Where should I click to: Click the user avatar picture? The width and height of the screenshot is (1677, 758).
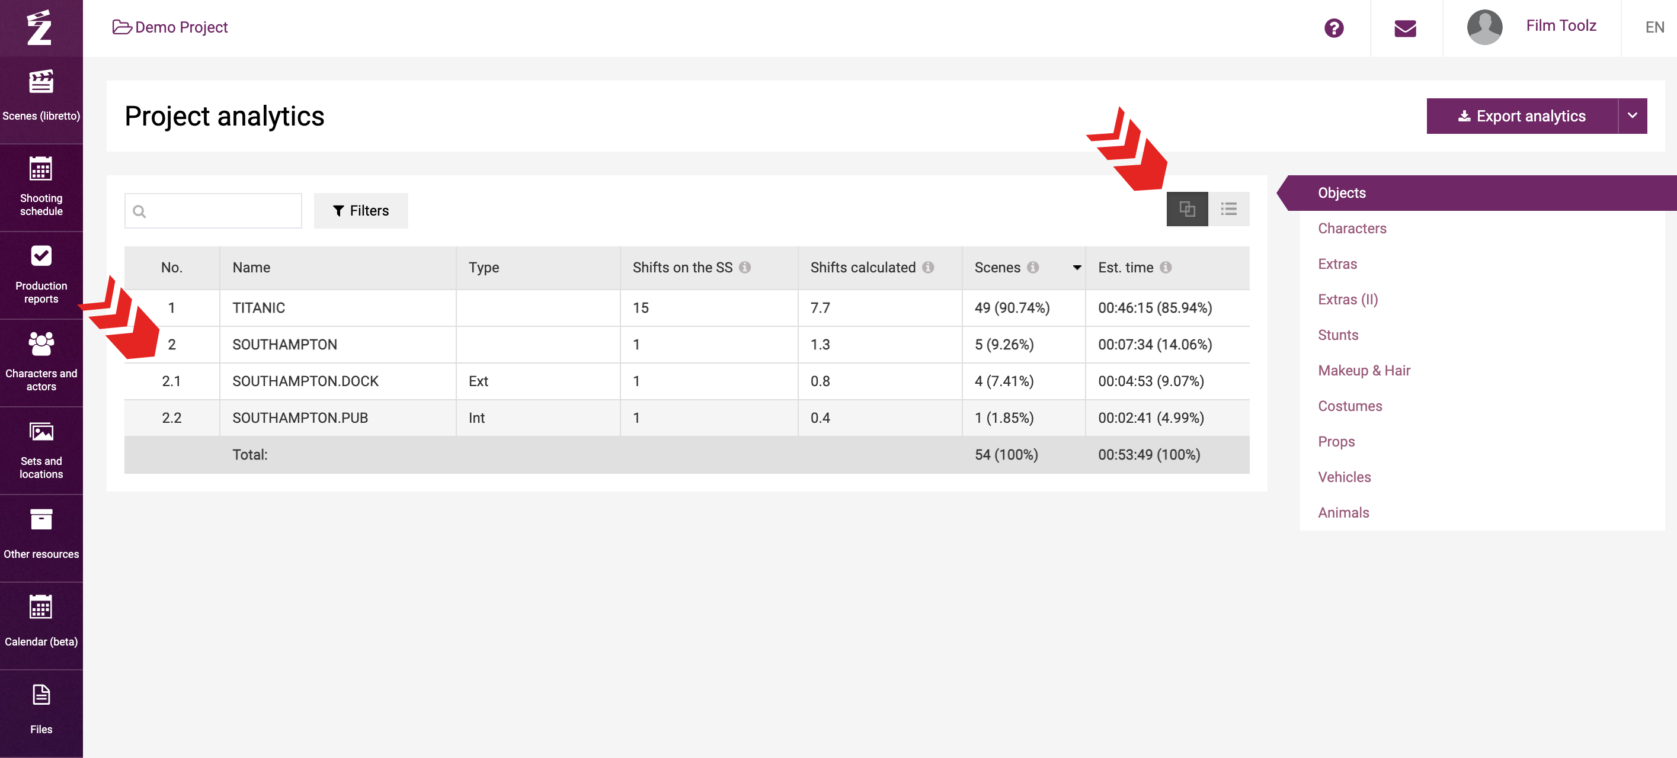coord(1484,27)
